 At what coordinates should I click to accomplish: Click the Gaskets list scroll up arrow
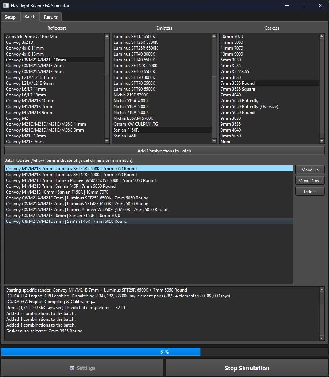click(x=322, y=36)
